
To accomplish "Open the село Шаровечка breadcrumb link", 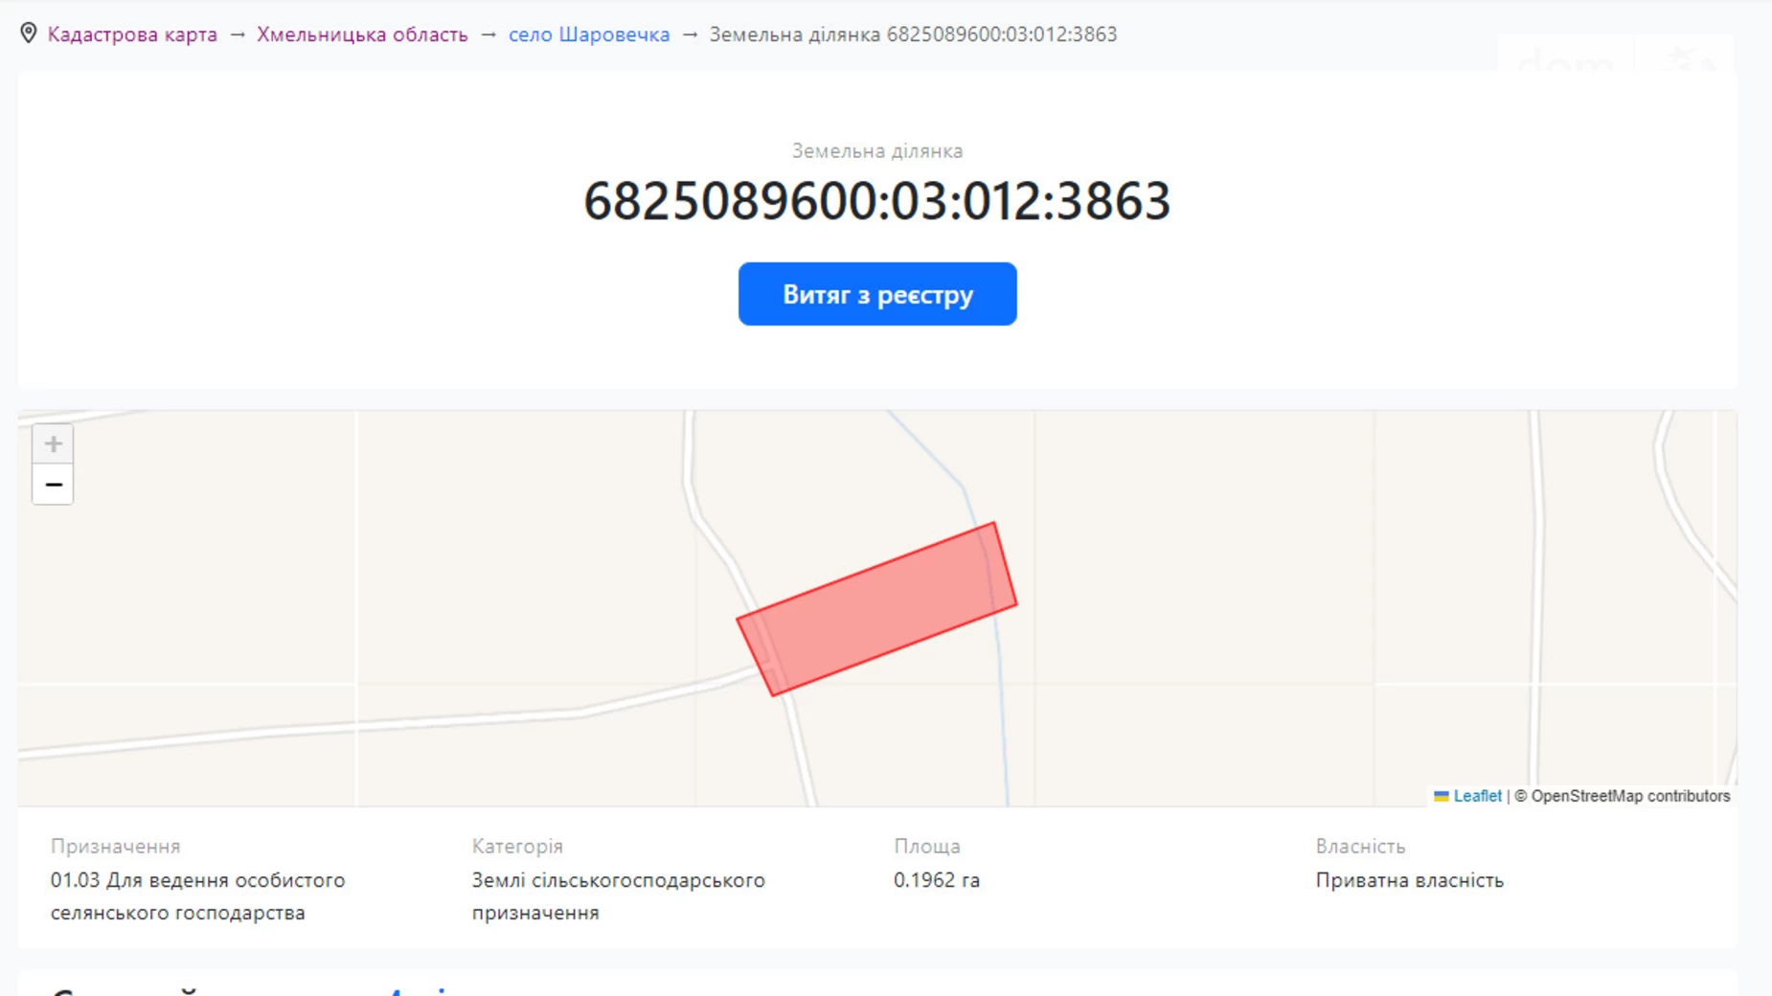I will click(589, 34).
